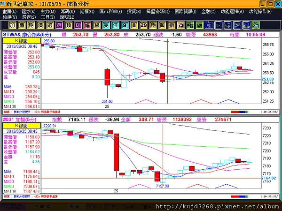This screenshot has width=282, height=211.
Task: Click the 7157.90 low label on lower chart
Action: click(x=163, y=186)
